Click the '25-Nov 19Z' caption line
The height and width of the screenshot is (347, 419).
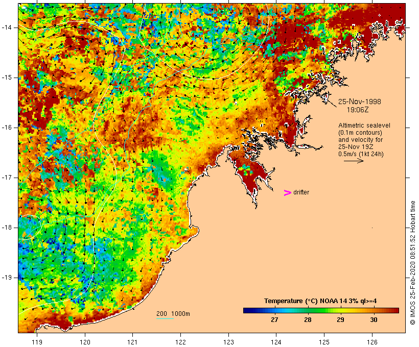[356, 147]
